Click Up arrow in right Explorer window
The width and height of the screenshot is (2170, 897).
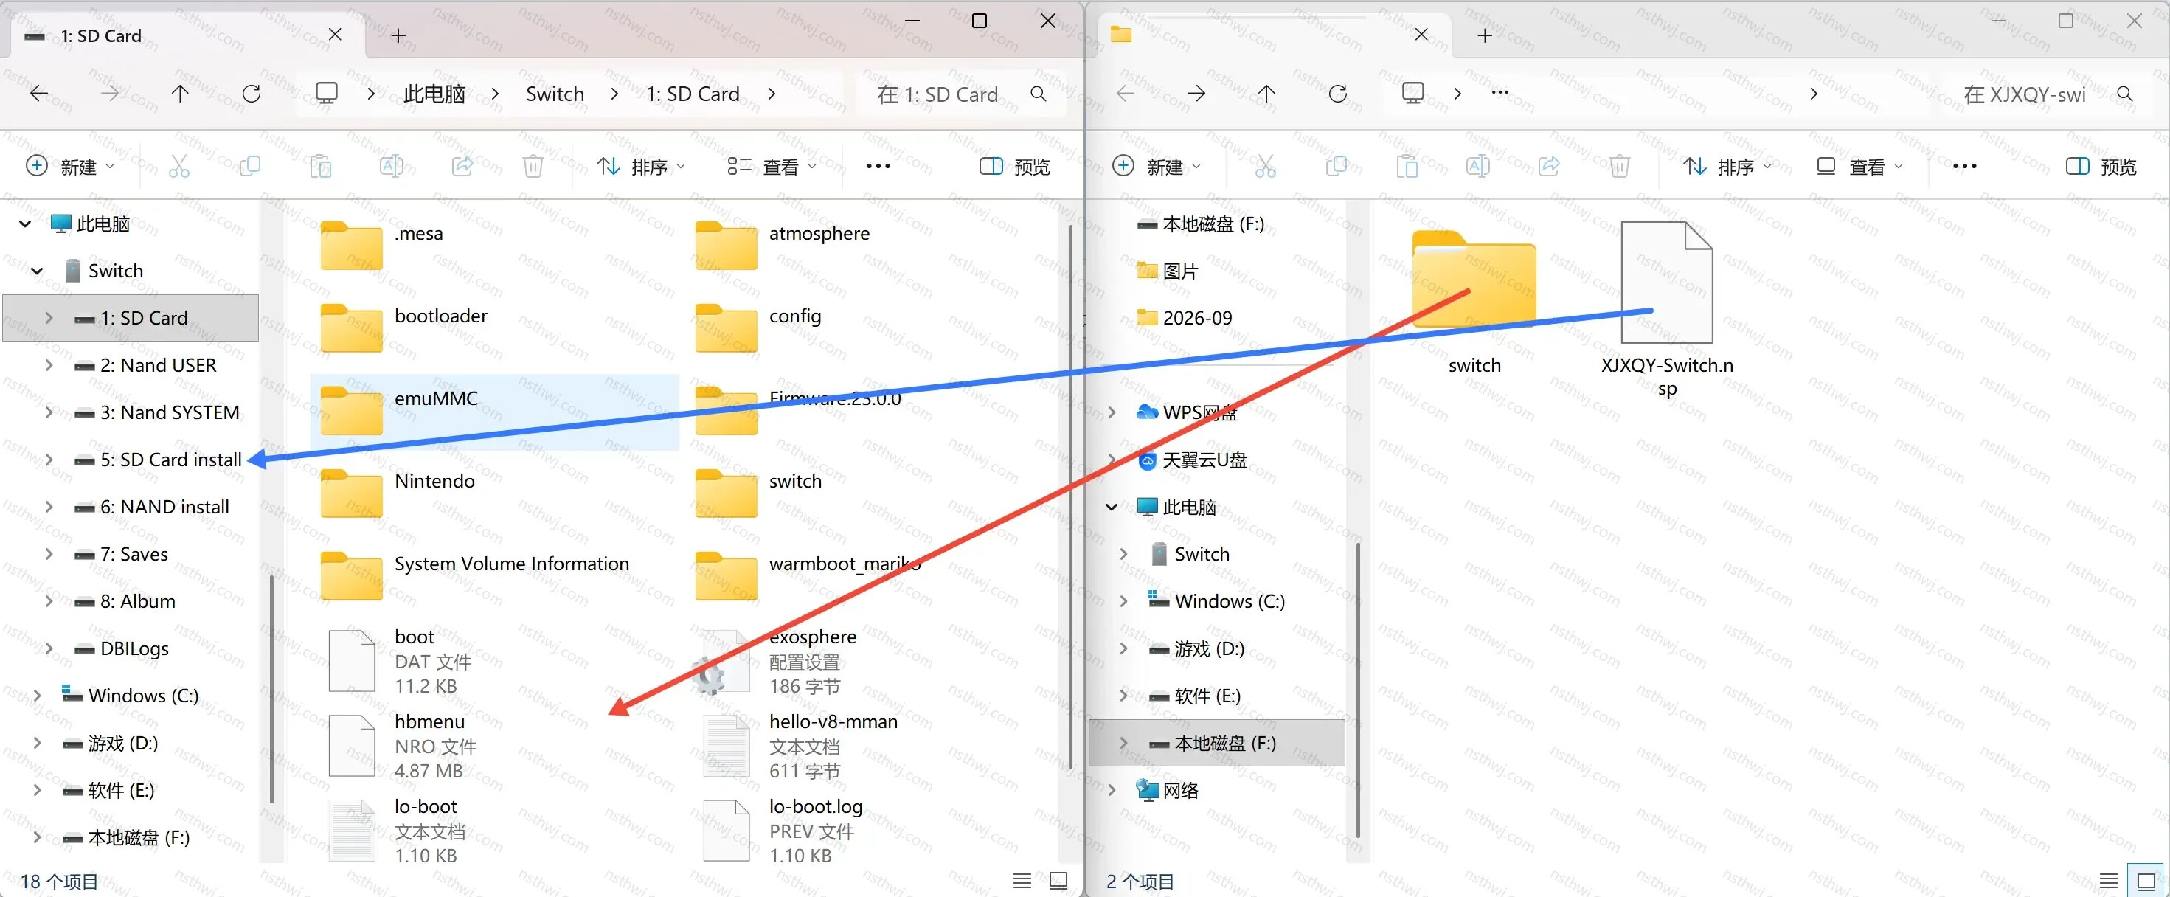tap(1266, 94)
